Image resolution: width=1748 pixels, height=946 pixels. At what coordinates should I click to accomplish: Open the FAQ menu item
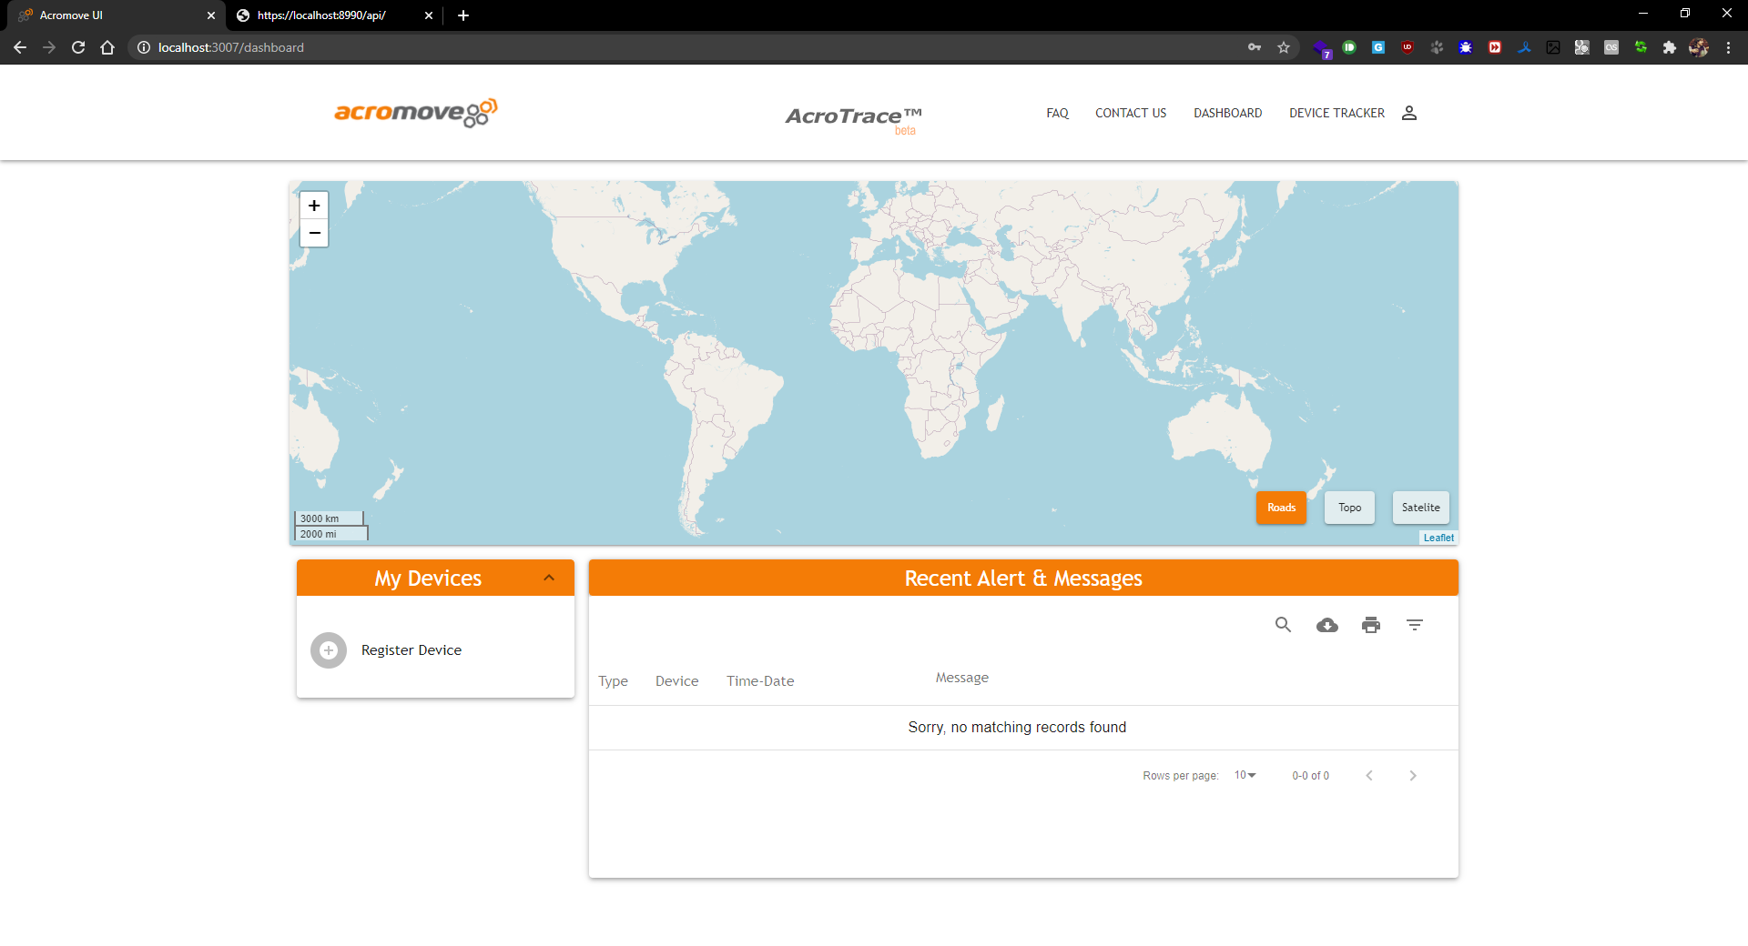click(x=1057, y=113)
